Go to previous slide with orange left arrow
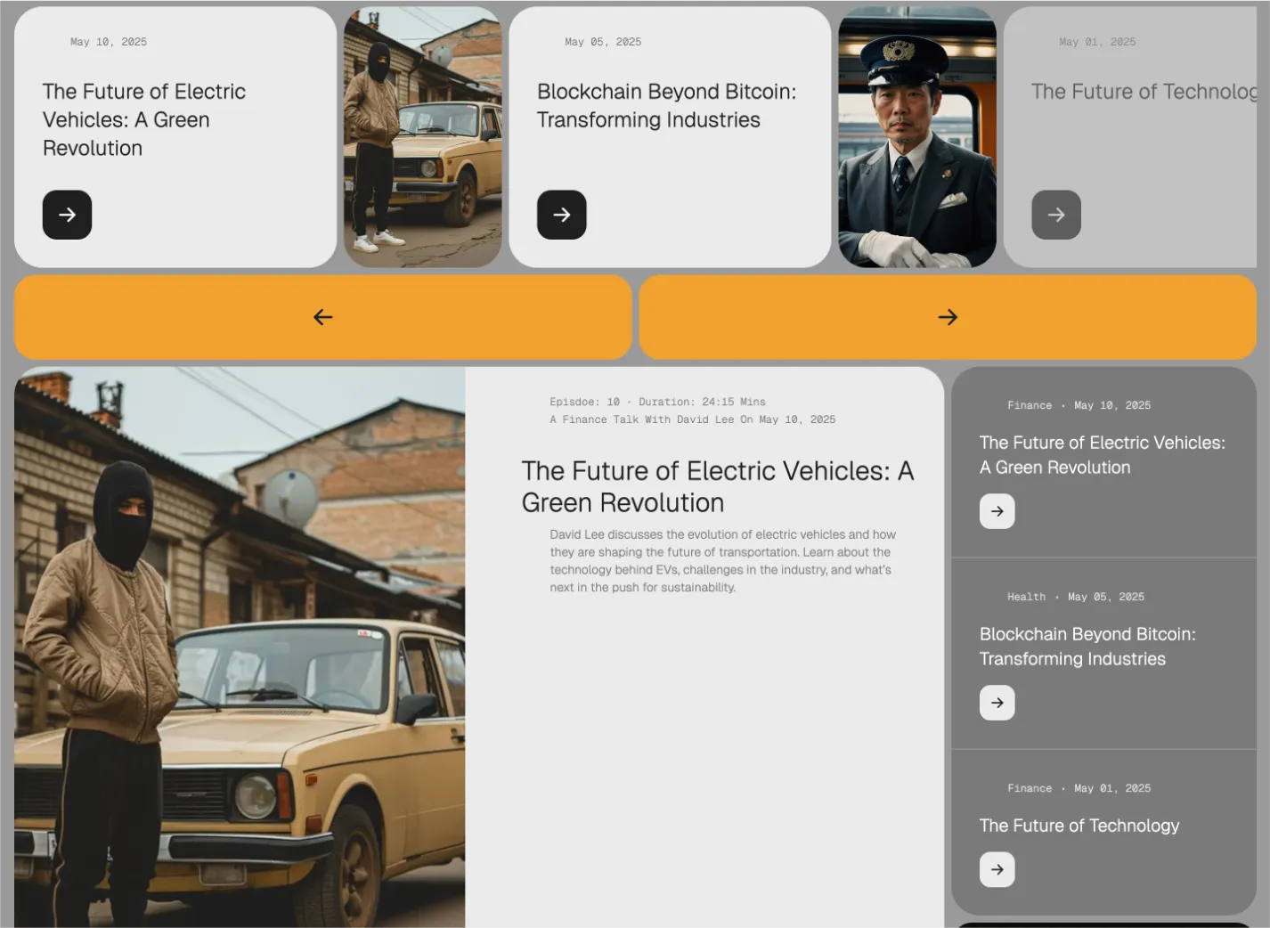Screen dimensions: 1270x928 (322, 317)
